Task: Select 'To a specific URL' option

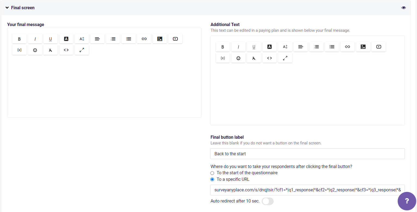Action: point(212,179)
